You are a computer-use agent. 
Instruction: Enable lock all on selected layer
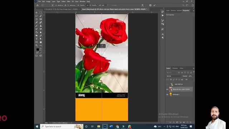182,80
